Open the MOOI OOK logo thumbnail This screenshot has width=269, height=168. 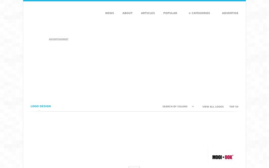pos(223,157)
